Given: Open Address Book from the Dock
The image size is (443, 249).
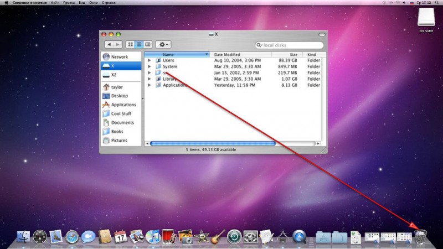Looking at the screenshot, I should click(105, 237).
